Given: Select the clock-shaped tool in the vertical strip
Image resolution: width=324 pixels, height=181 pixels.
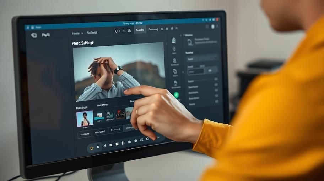Looking at the screenshot, I should tap(174, 49).
